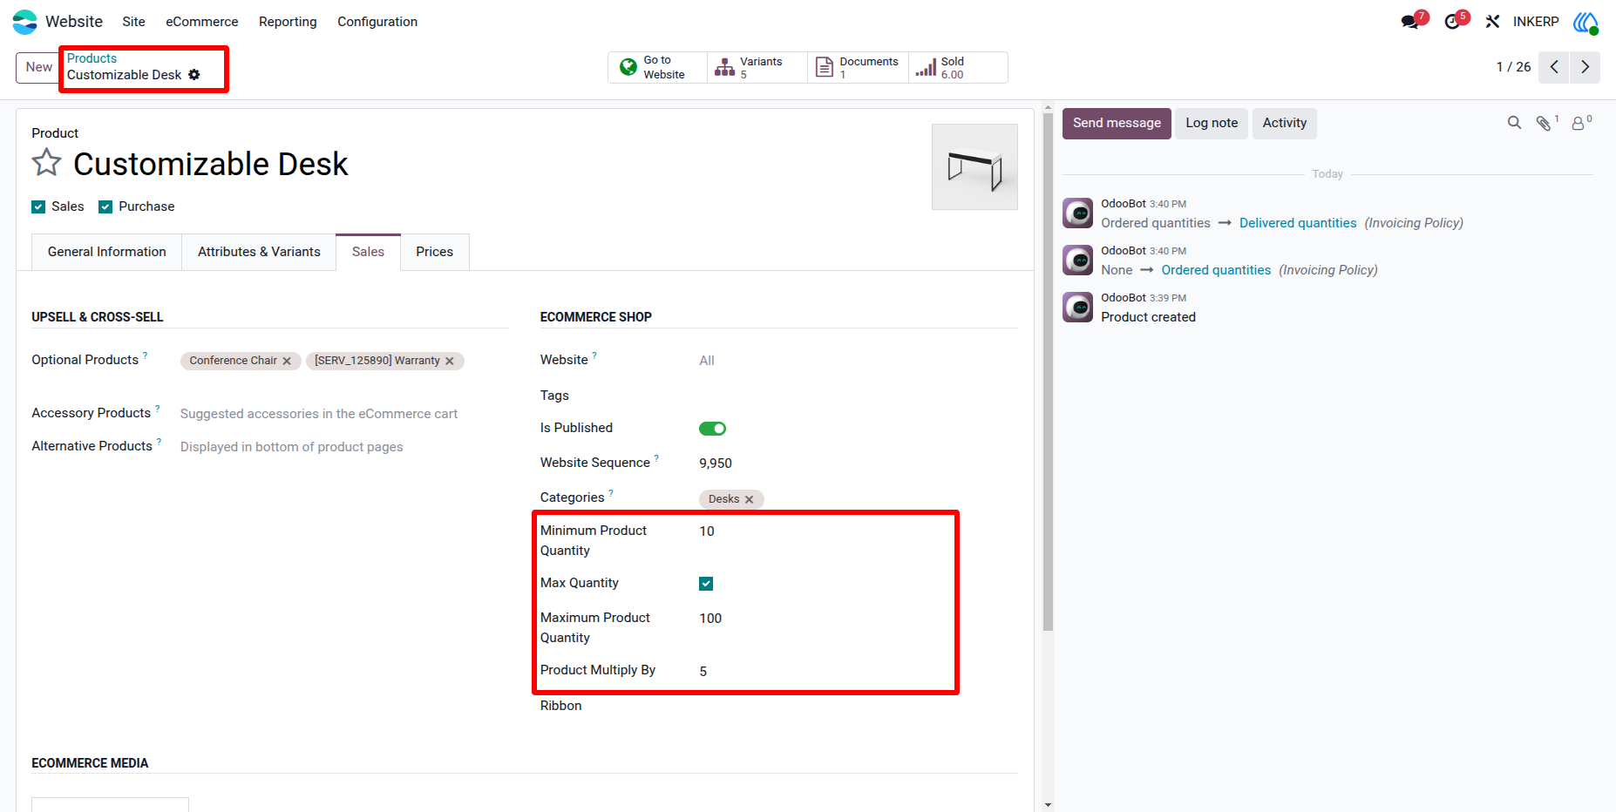Go to next product record

click(1585, 67)
